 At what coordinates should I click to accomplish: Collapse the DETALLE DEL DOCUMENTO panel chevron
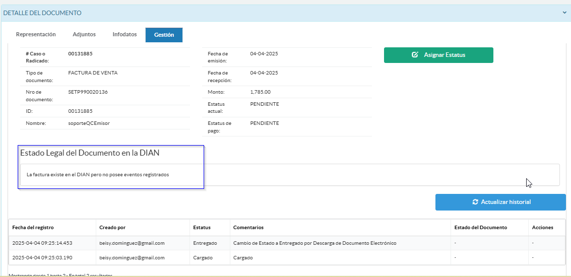[x=564, y=13]
